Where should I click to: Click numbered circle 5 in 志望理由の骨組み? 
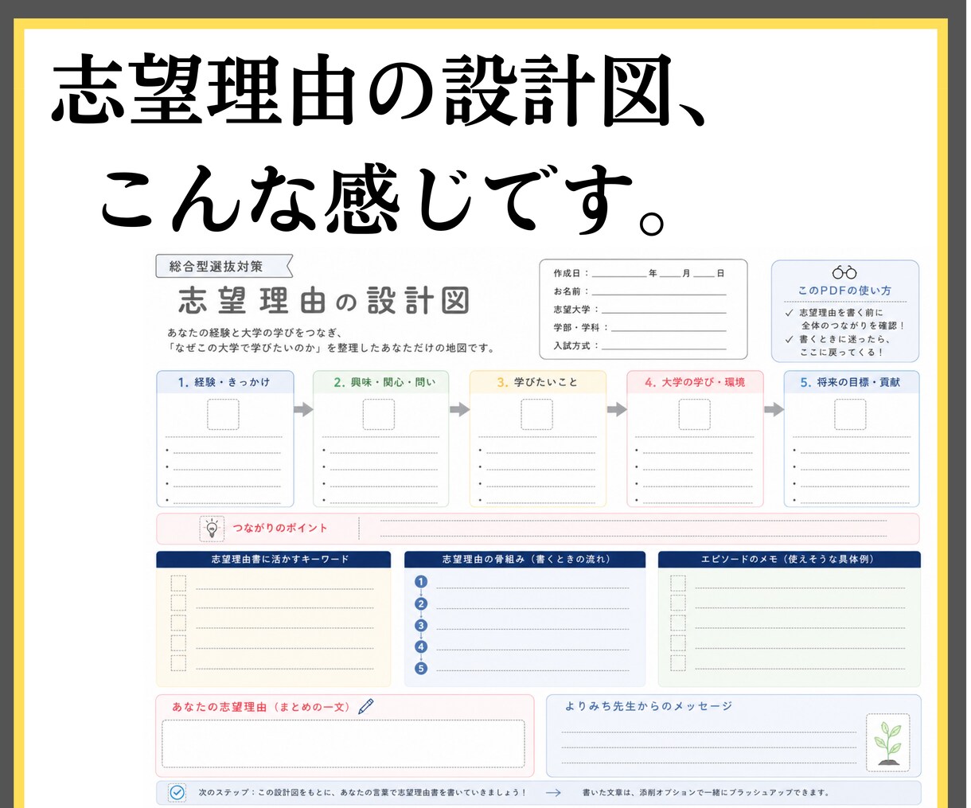click(x=421, y=669)
